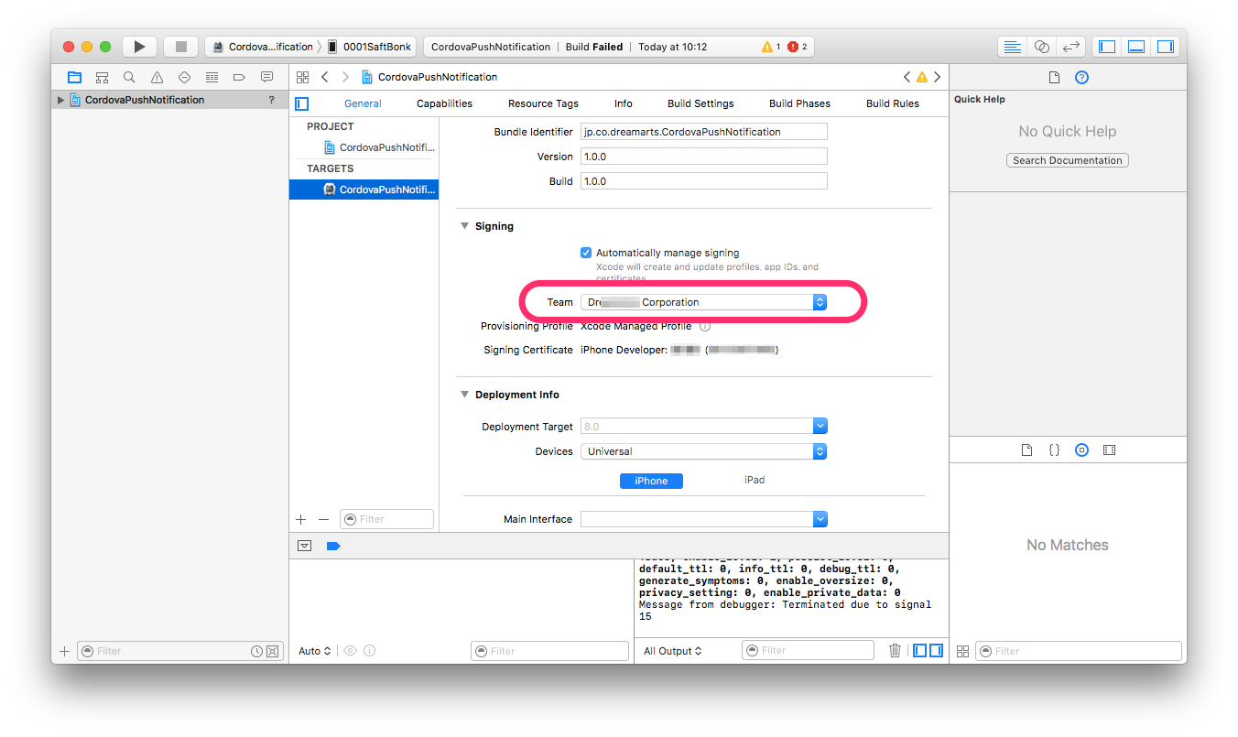Viewport: 1238px width, 737px height.
Task: Show the Object library
Action: 1081,450
